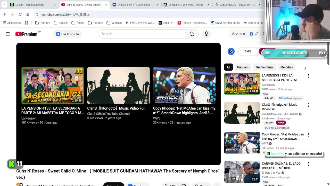Open Los filtros vidIQ filter button
This screenshot has height=186, width=330.
67,34
